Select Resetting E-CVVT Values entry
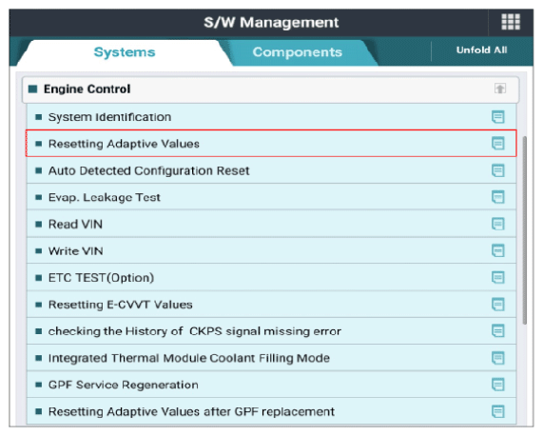Screen dimensions: 543x436 coord(271,305)
